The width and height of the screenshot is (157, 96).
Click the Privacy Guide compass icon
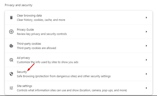[11, 32]
